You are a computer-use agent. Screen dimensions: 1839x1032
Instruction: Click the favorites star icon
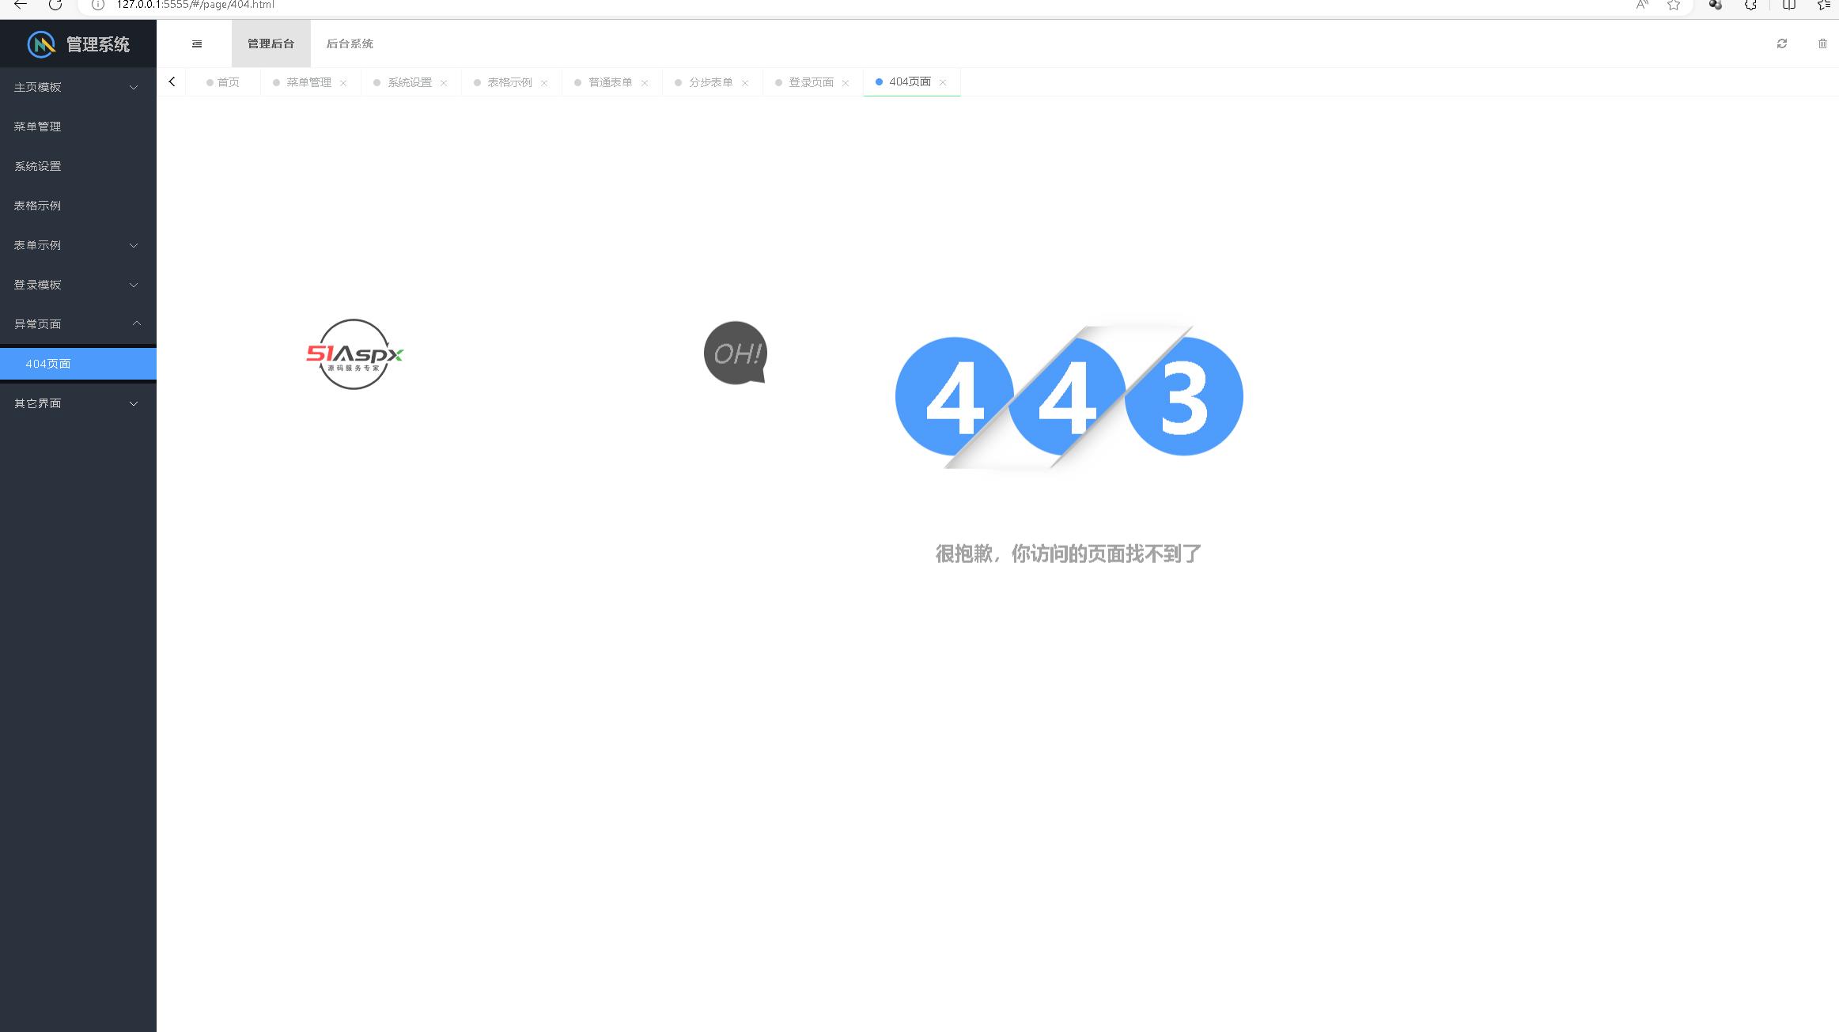[x=1673, y=5]
